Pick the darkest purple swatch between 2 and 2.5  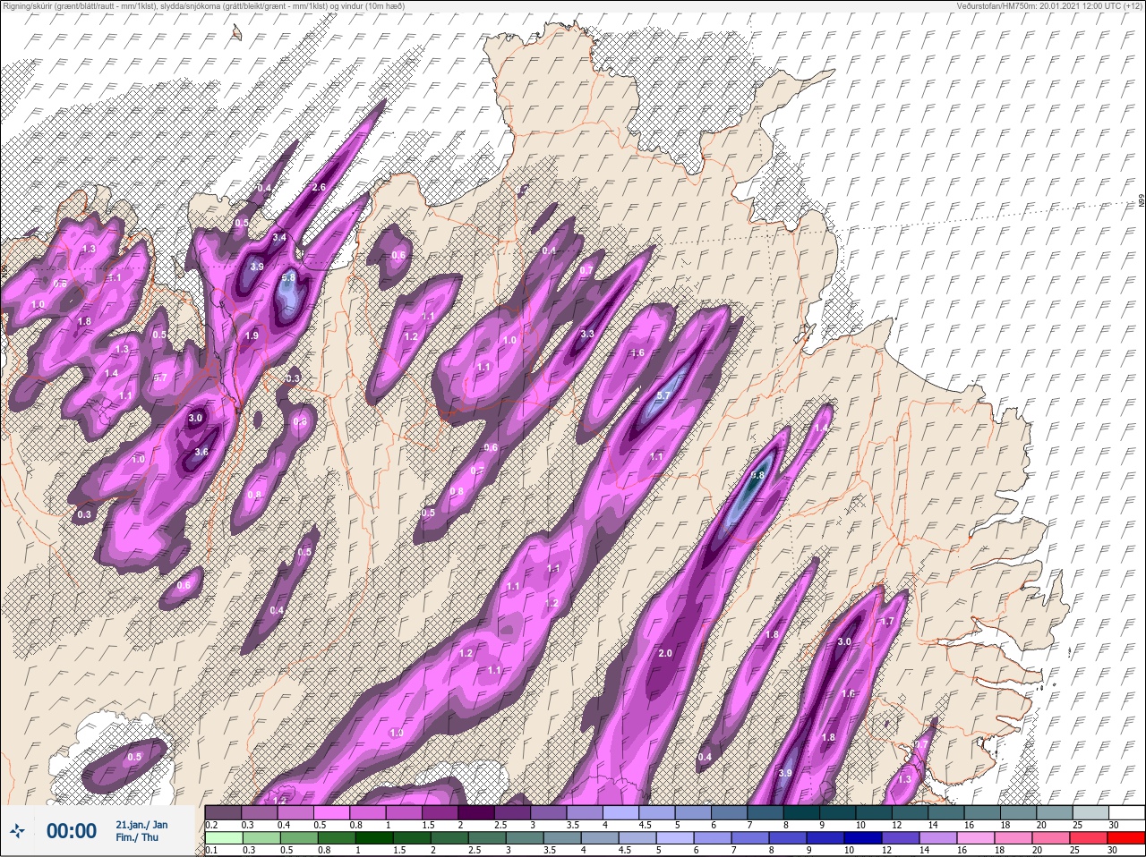pyautogui.click(x=477, y=812)
